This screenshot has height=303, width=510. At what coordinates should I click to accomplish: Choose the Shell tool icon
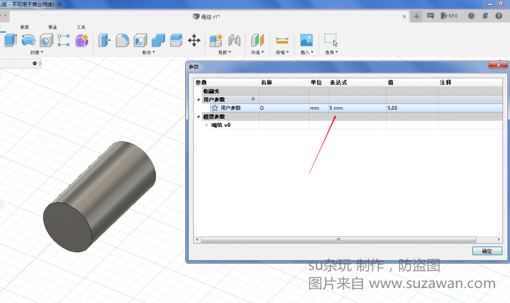pyautogui.click(x=140, y=40)
